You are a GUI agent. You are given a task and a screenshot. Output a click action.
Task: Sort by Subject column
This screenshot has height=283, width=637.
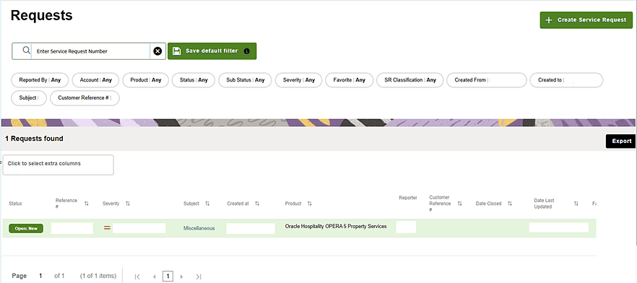(207, 204)
